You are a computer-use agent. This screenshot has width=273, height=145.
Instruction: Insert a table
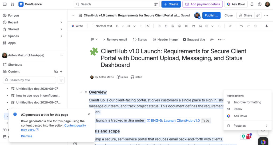point(207,26)
